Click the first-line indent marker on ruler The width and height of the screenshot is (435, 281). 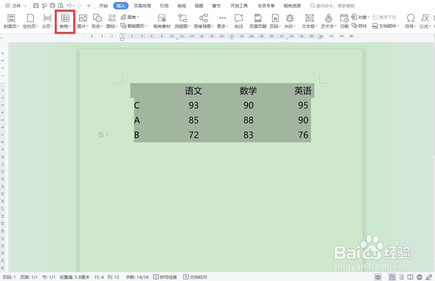click(122, 35)
